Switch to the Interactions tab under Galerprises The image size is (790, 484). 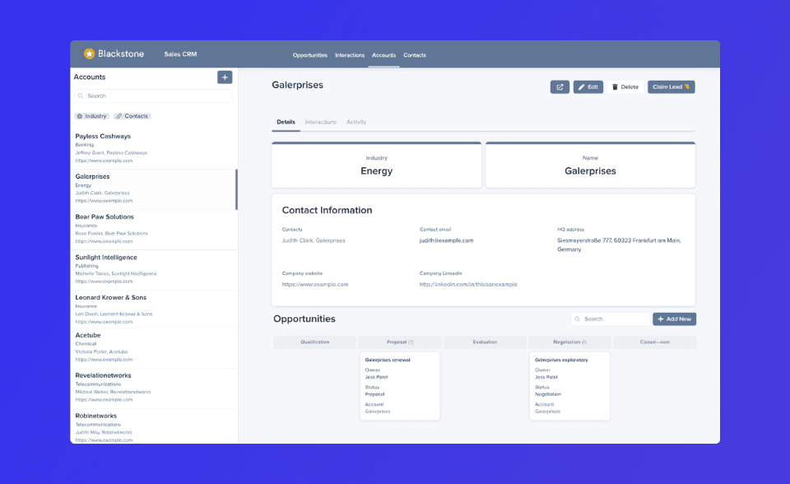click(x=320, y=122)
